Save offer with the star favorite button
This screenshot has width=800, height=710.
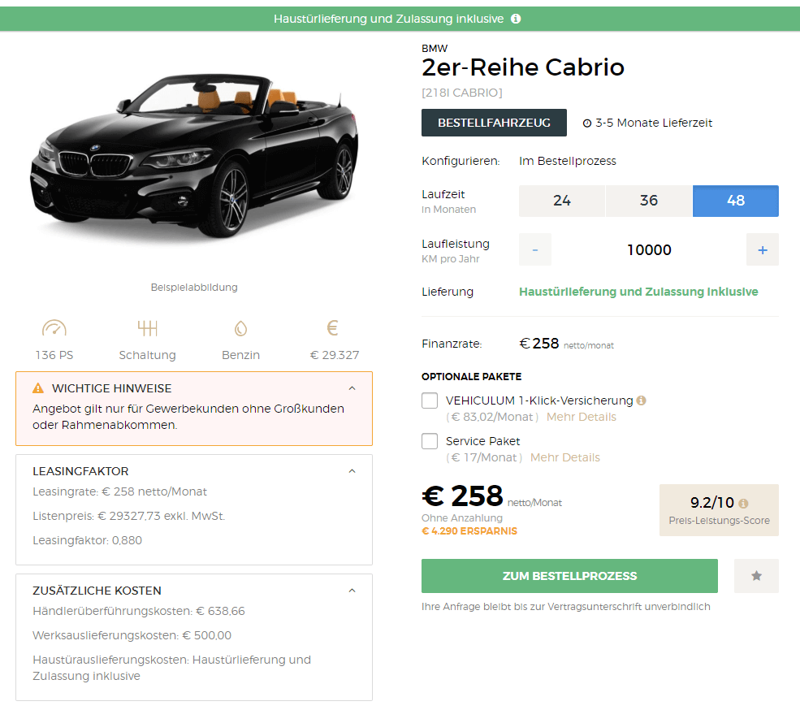(756, 576)
